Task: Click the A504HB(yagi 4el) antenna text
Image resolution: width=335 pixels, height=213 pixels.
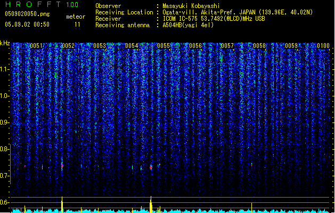Action: 188,25
